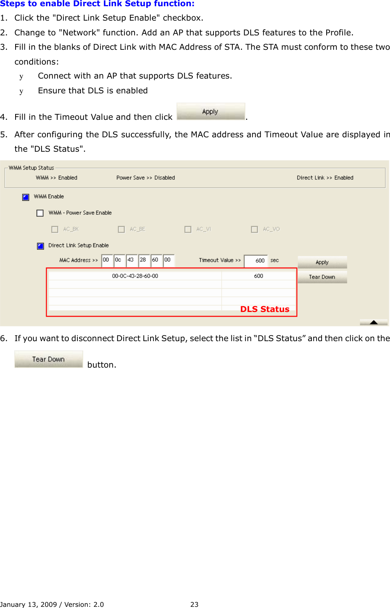
Task: Enable WMM - Power Save checkbox
Action: pyautogui.click(x=40, y=213)
